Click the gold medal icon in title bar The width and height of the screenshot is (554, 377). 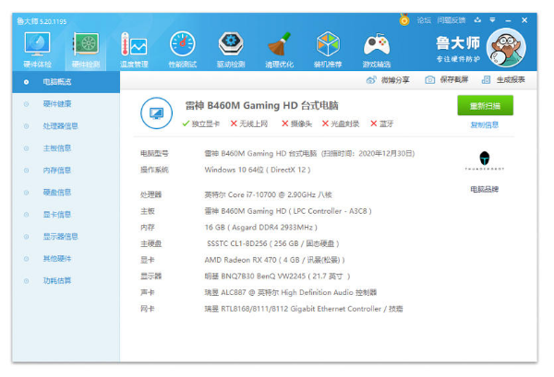tap(404, 19)
